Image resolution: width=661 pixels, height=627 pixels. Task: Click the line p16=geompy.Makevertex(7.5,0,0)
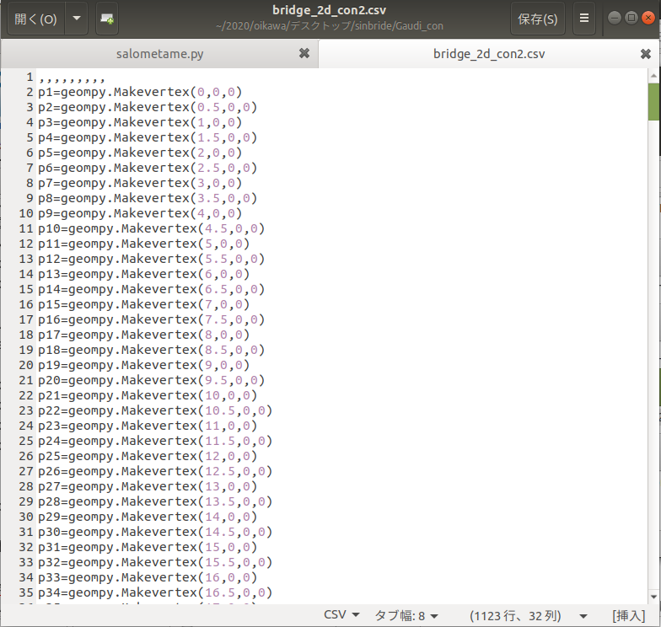coord(152,319)
